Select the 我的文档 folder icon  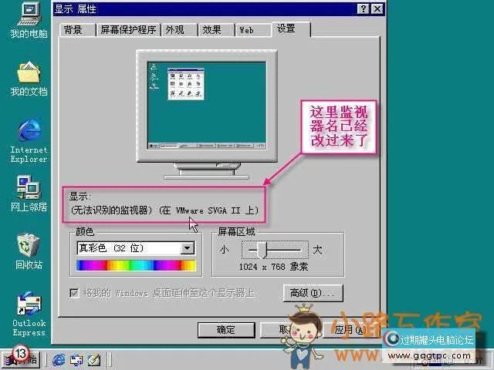click(x=29, y=78)
